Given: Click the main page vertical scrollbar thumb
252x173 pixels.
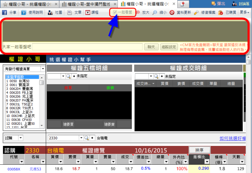Looking at the screenshot, I should click(248, 62).
